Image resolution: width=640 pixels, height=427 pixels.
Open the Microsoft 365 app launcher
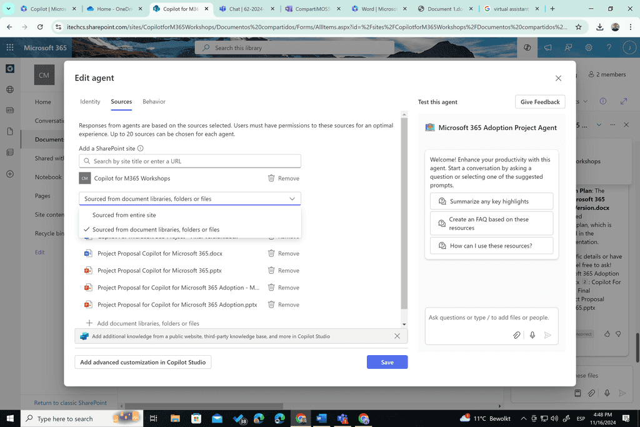(x=10, y=48)
